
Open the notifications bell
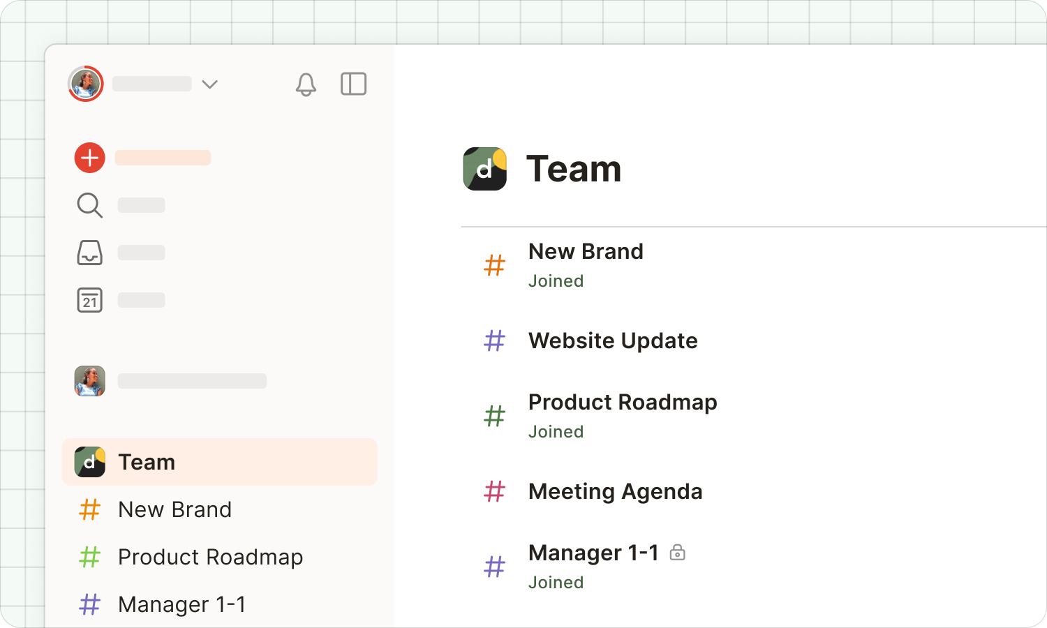[x=306, y=84]
